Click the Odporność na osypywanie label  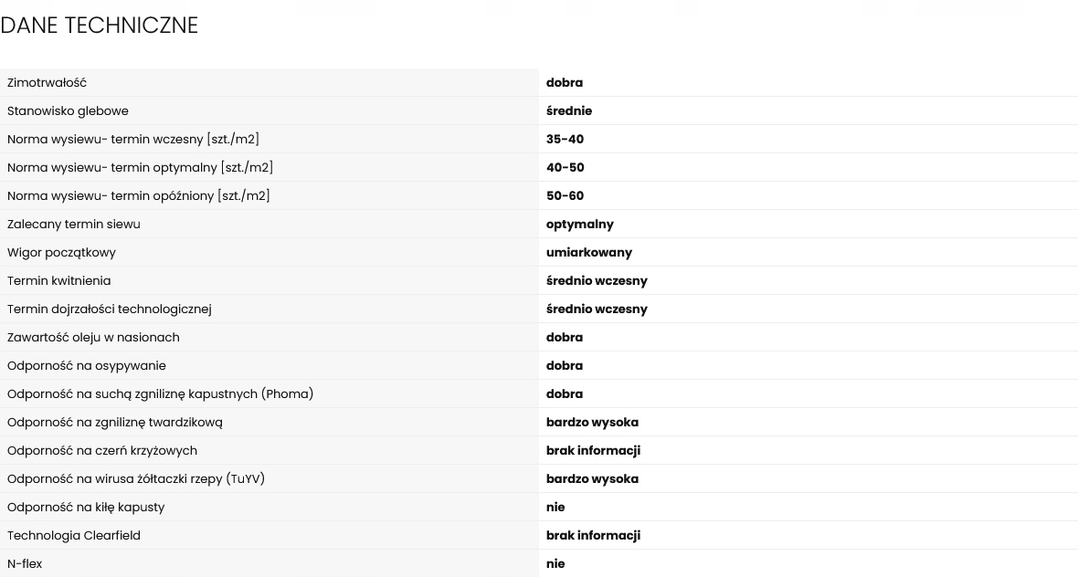click(87, 366)
